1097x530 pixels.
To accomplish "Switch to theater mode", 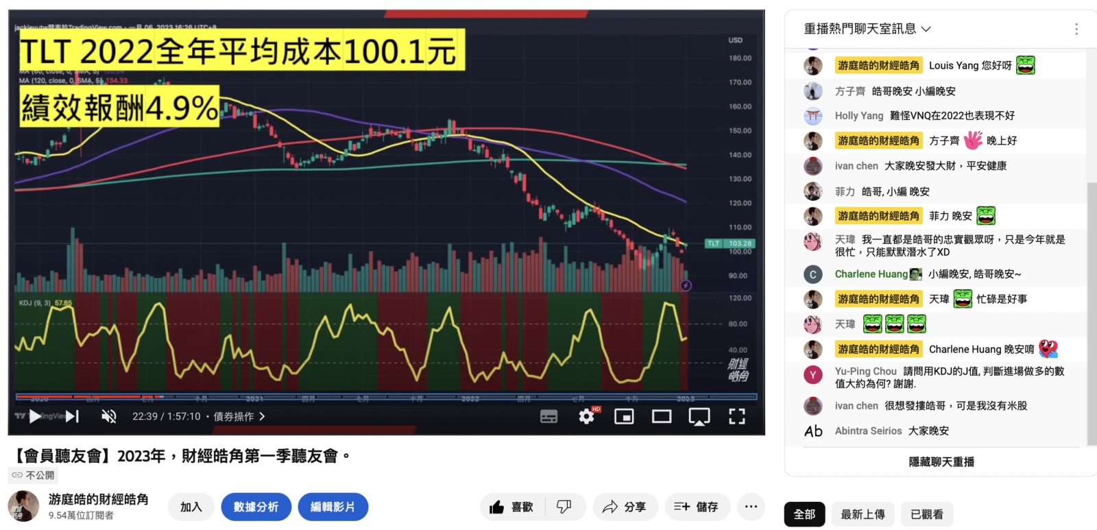I will (662, 416).
